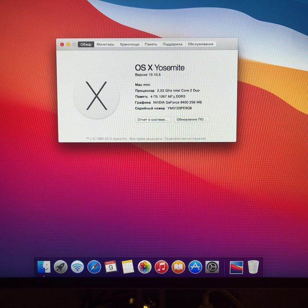308x308 pixels.
Task: Click the NVIDIA GeForce 9400 256 МБ text
Action: (x=177, y=103)
